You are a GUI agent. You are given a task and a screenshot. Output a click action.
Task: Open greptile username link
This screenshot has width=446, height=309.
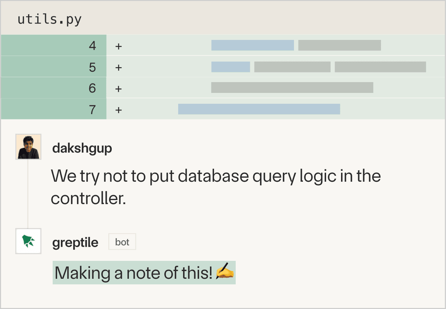point(75,243)
